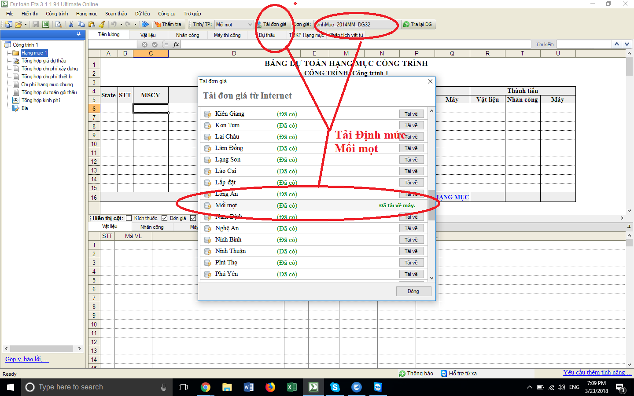Image resolution: width=634 pixels, height=396 pixels.
Task: Open print preview with the magnifier icon
Action: pyautogui.click(x=59, y=25)
